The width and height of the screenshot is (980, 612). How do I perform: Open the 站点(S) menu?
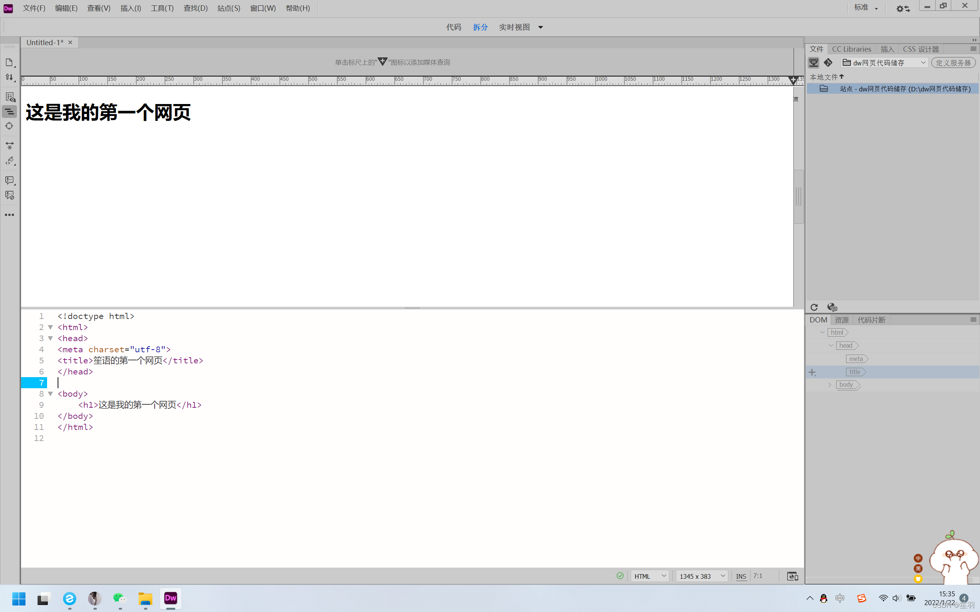229,8
